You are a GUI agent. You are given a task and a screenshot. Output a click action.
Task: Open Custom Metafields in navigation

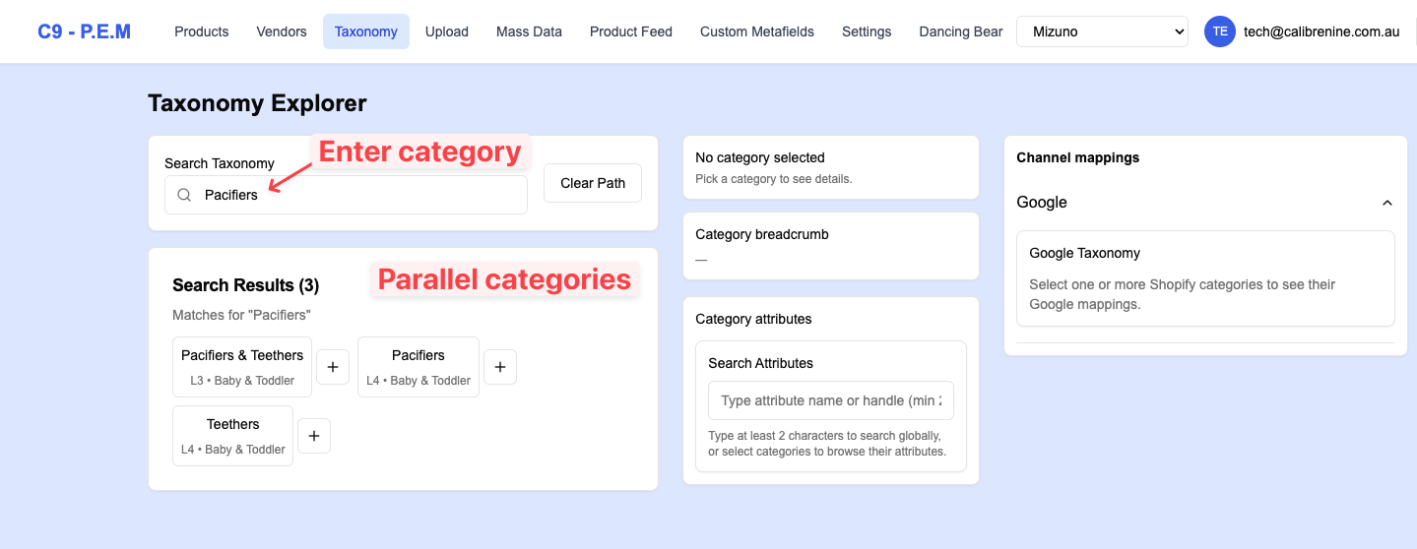coord(756,31)
